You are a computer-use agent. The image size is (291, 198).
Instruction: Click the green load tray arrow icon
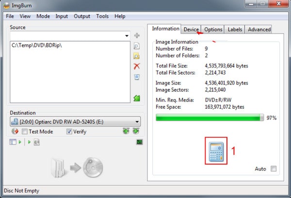(x=126, y=131)
